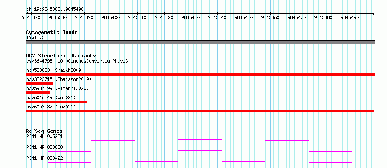Click ruler position 9845430
Image resolution: width=387 pixels, height=168 pixels.
click(191, 17)
